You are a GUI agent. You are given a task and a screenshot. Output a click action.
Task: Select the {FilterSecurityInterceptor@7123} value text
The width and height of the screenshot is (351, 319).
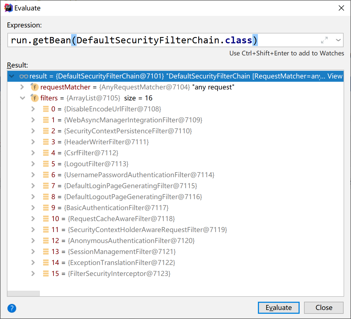[x=119, y=273]
